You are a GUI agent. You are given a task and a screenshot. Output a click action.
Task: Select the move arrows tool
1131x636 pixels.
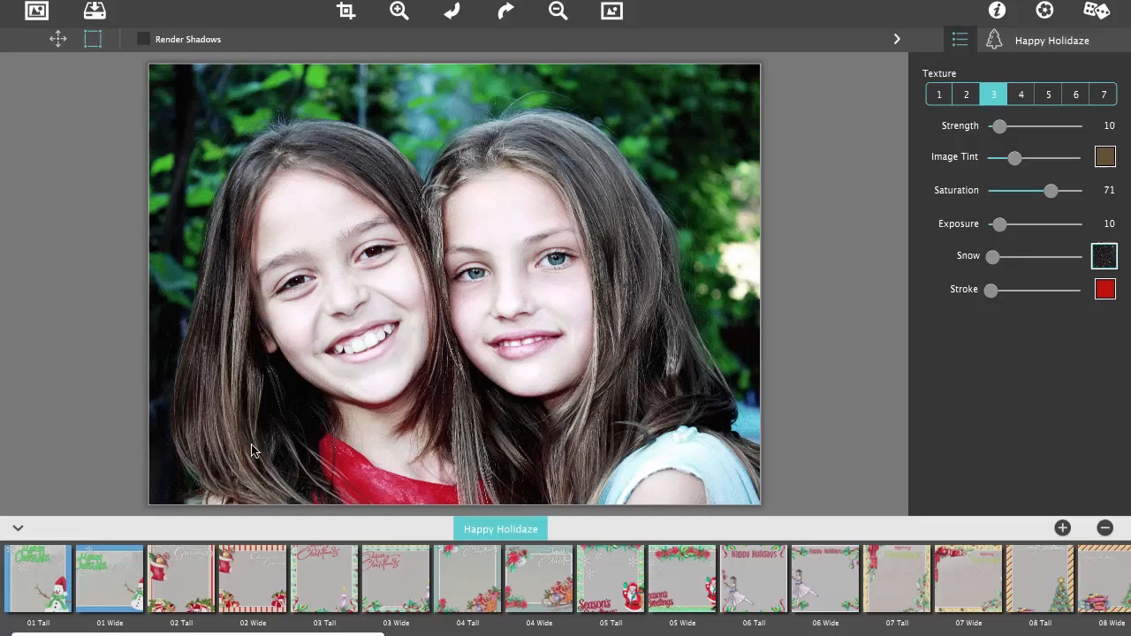point(58,39)
